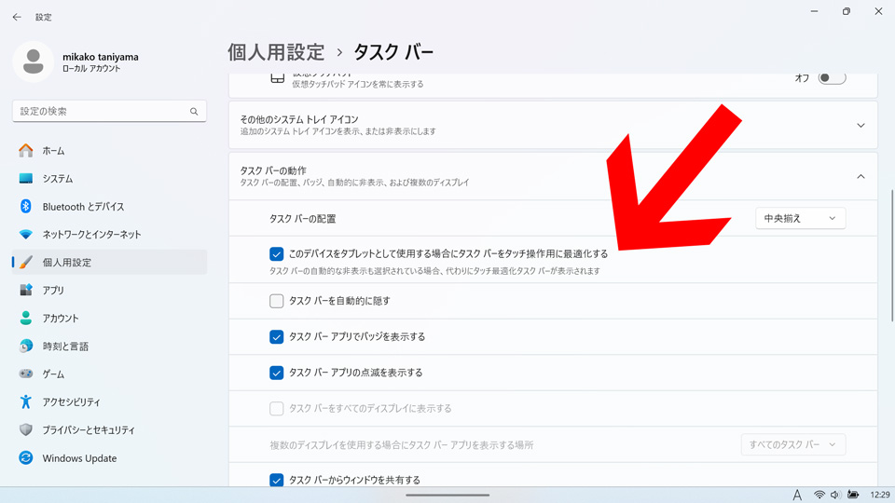This screenshot has height=503, width=895.
Task: Click the ゲーム controller icon
Action: [x=26, y=374]
